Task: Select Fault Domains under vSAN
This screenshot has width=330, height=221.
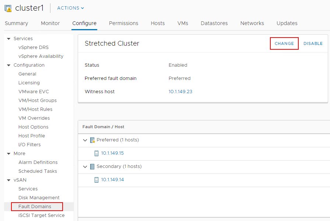Action: click(35, 207)
